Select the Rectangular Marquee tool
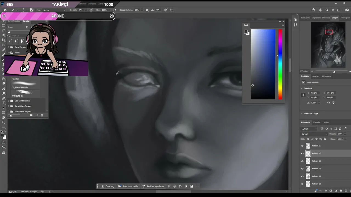This screenshot has width=351, height=197. (x=4, y=25)
